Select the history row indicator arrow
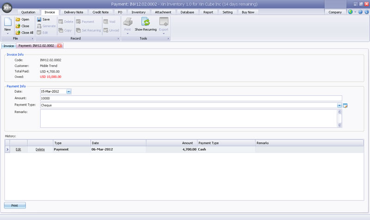The width and height of the screenshot is (370, 220). click(x=7, y=149)
